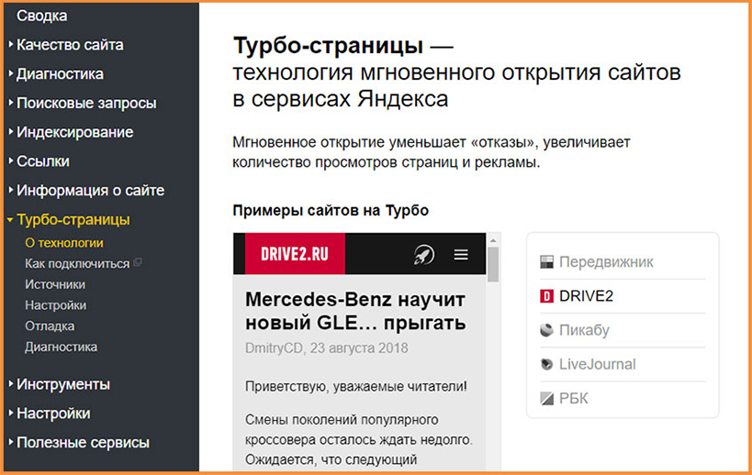Open Инструменты in the sidebar

pyautogui.click(x=63, y=384)
